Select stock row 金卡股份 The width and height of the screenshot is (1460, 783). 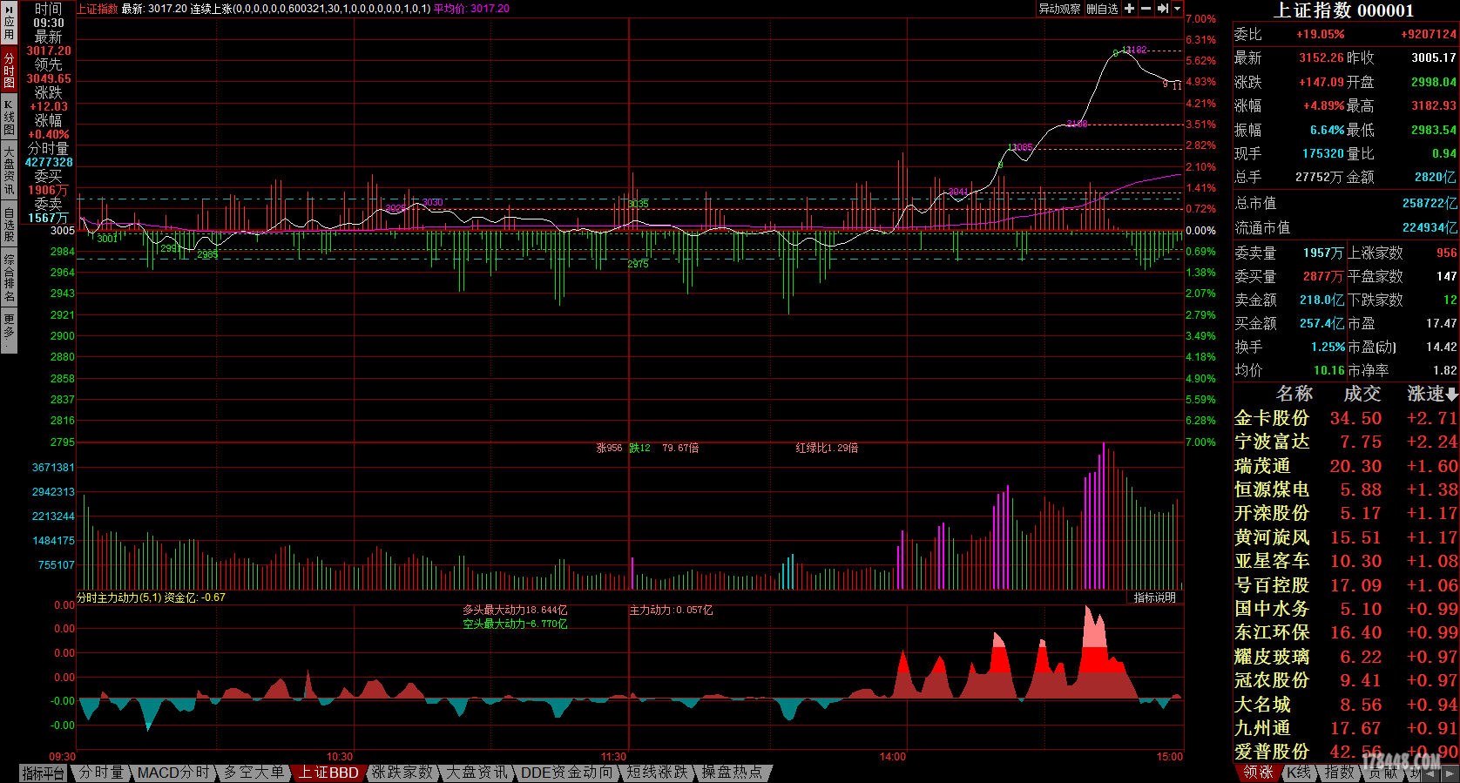1346,418
